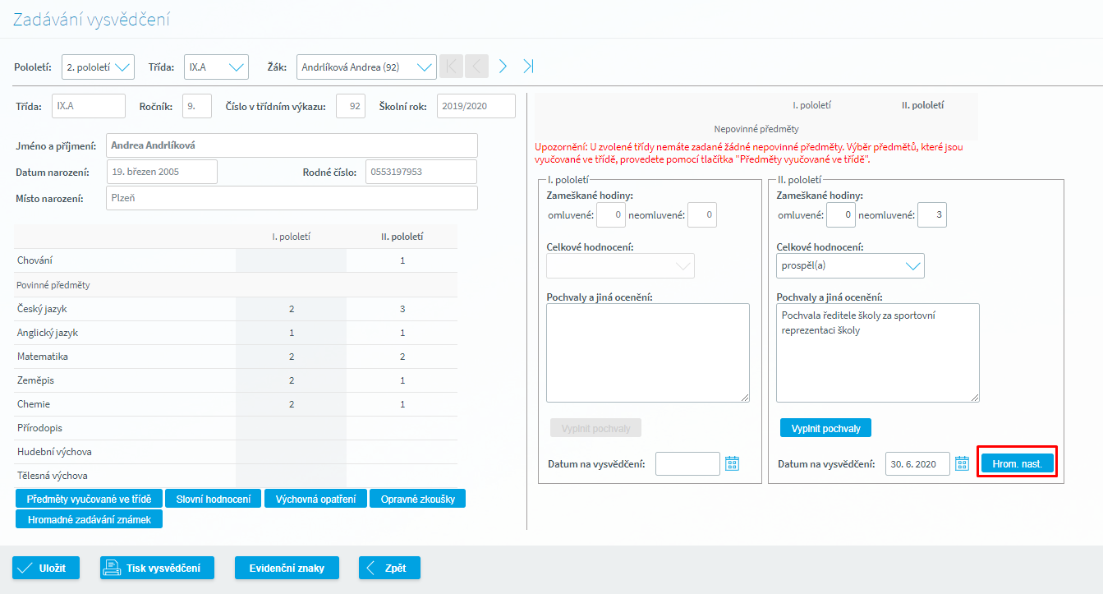Click II. pololetí neomluvené hours field
The image size is (1103, 594).
[x=932, y=215]
